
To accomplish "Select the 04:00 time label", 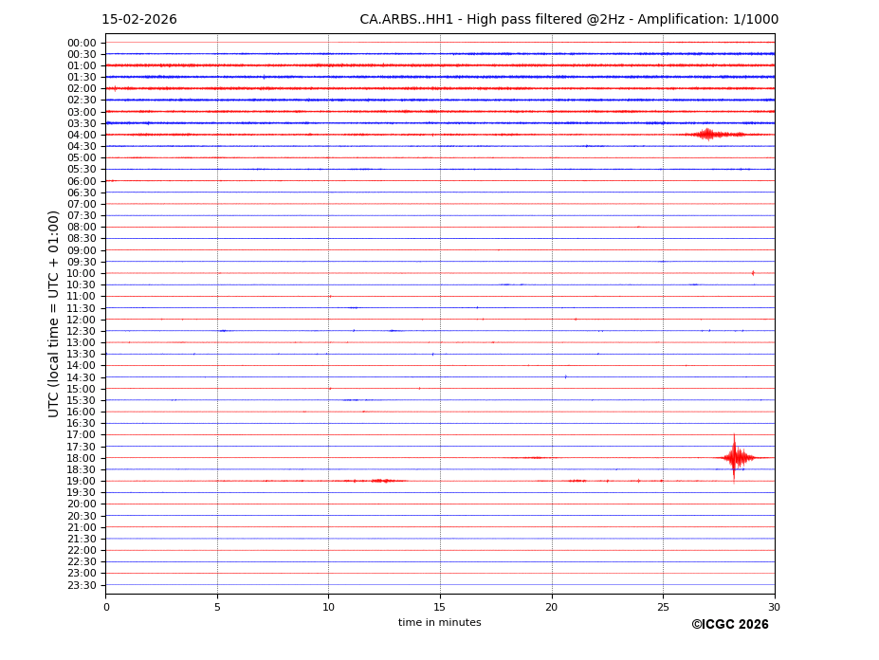I will [82, 135].
